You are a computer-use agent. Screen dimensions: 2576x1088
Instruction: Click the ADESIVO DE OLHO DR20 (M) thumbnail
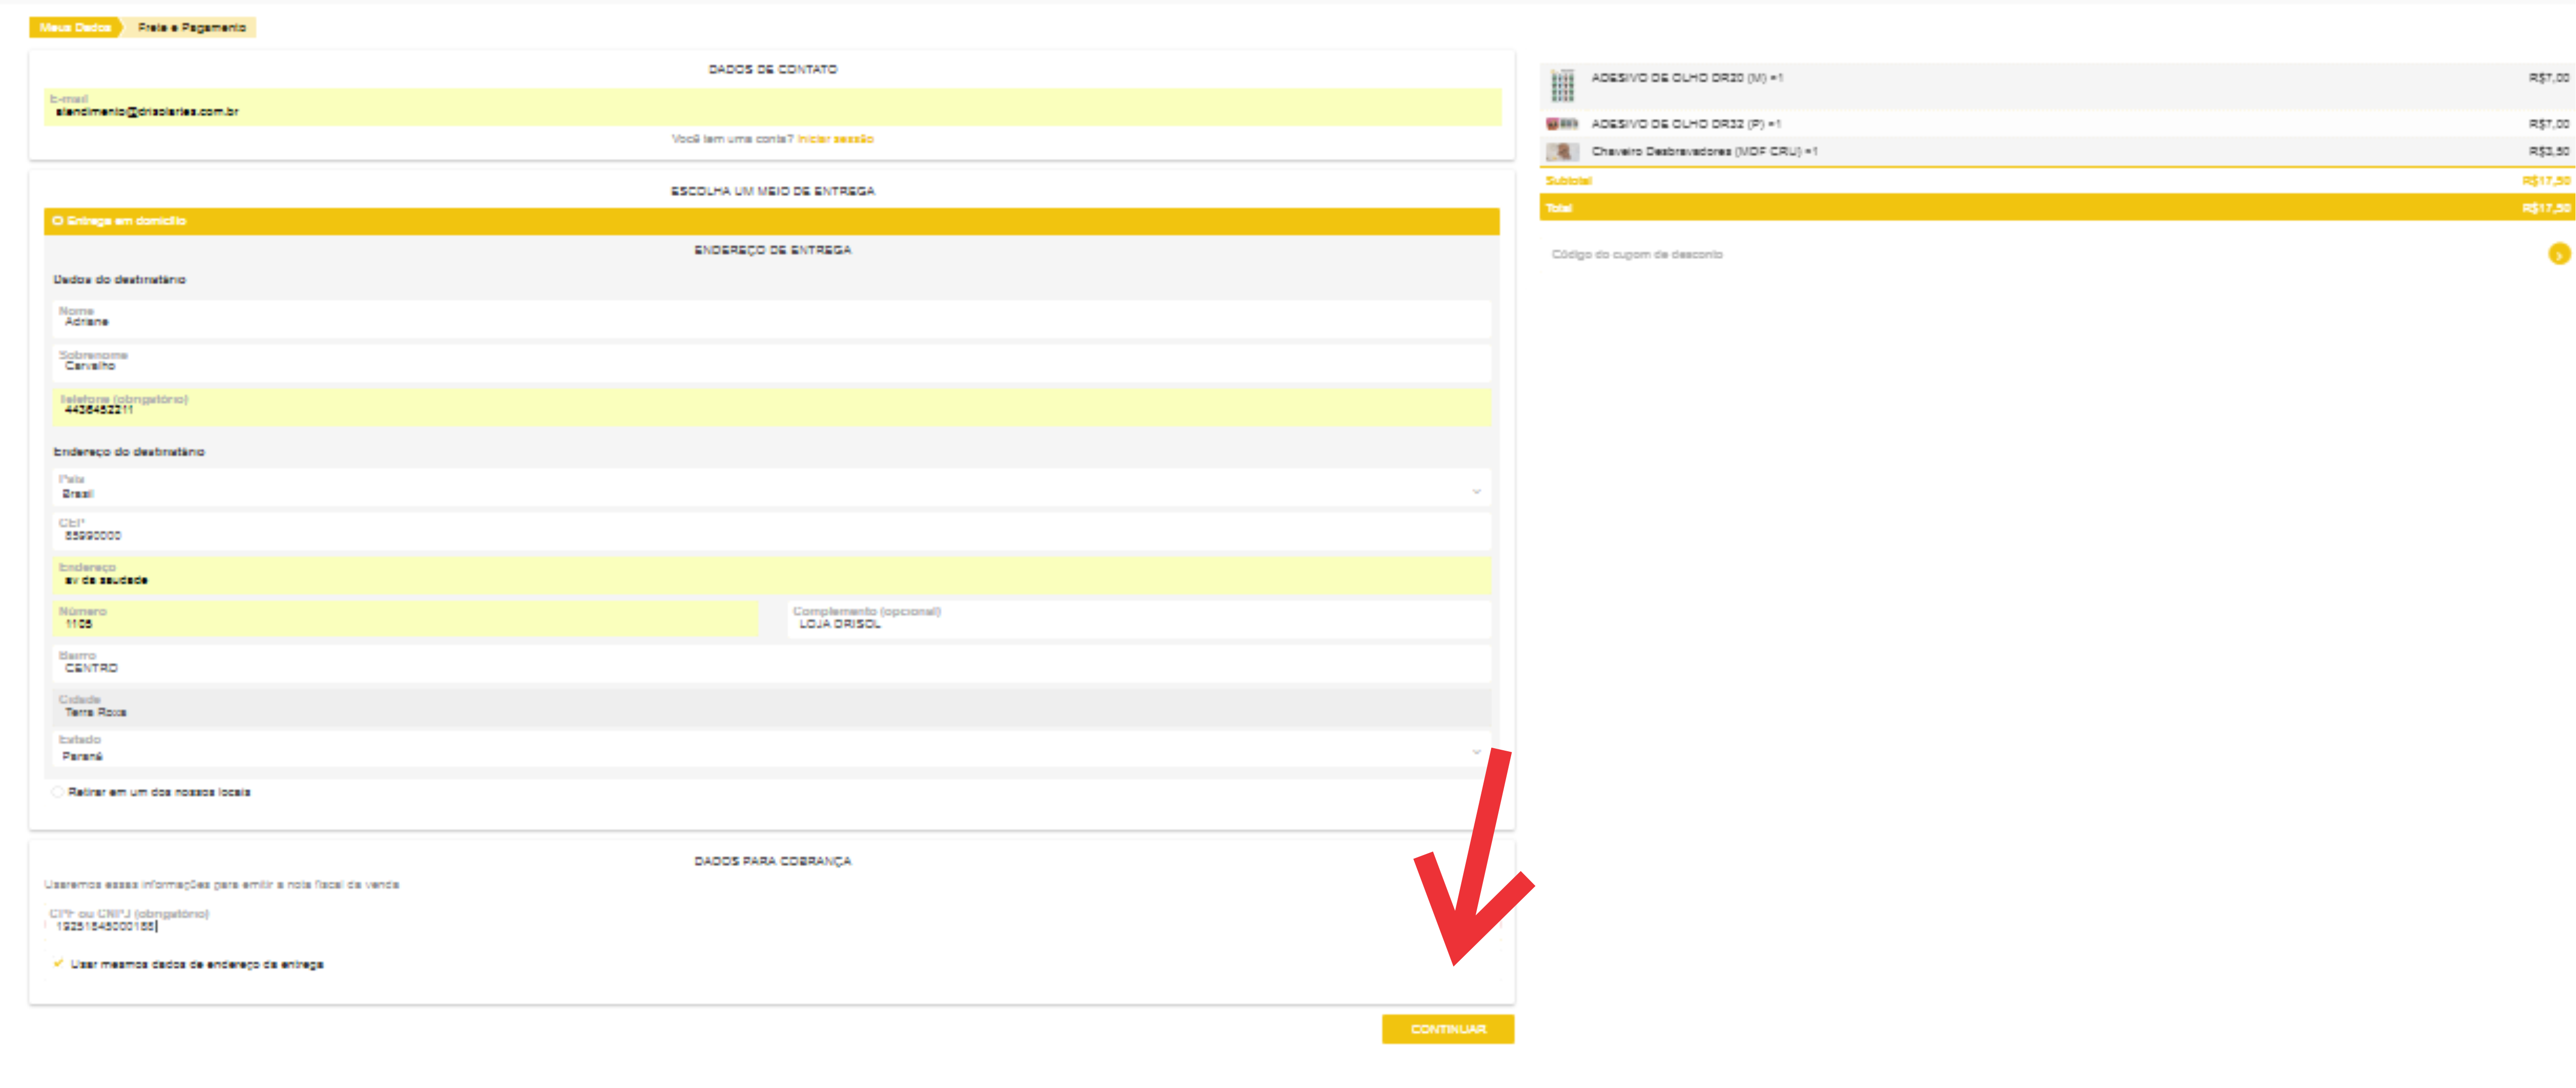pos(1562,85)
